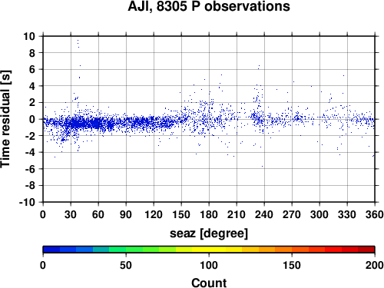Click the lowest outlier point near azimuth 237

[x=262, y=166]
